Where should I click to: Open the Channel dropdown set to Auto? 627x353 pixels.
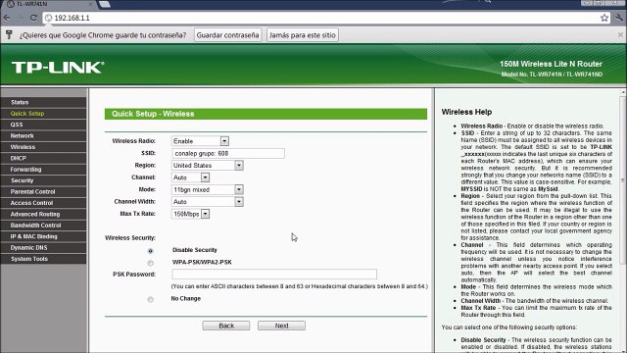[x=190, y=177]
